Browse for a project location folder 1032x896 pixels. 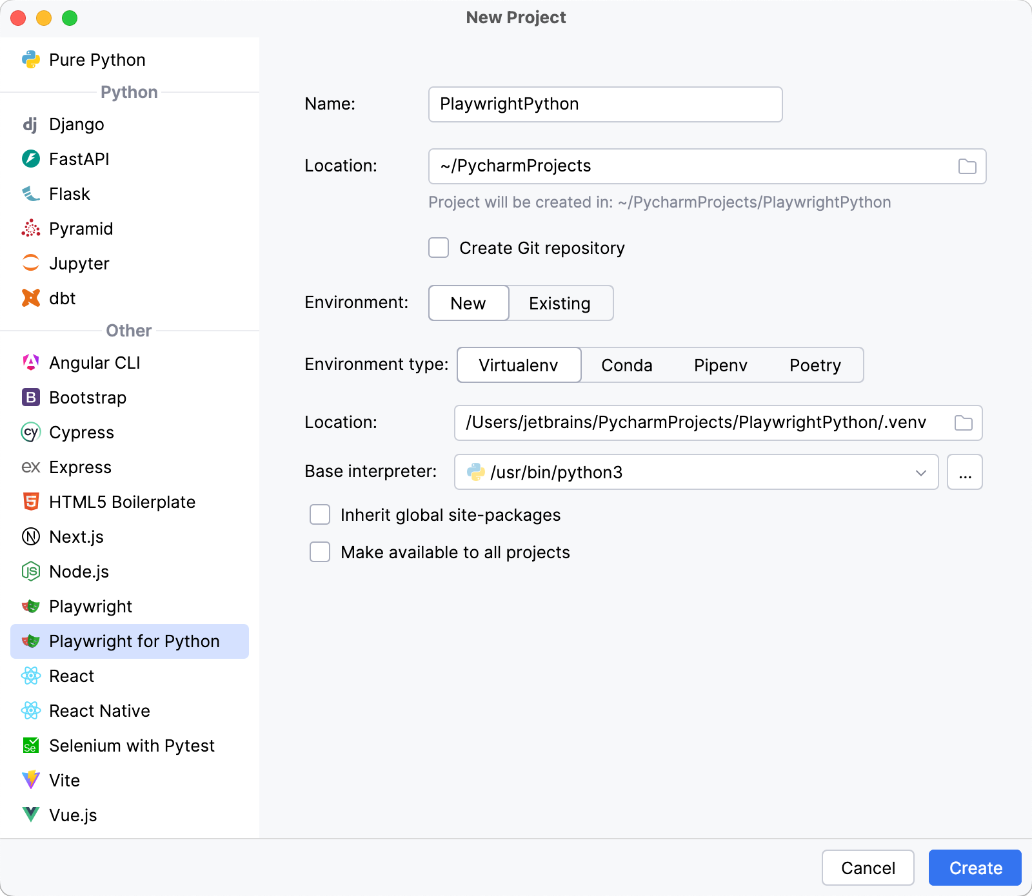[x=966, y=166]
